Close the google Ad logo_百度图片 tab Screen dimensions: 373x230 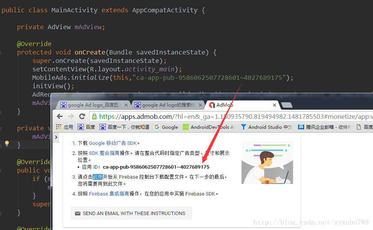tap(126, 105)
